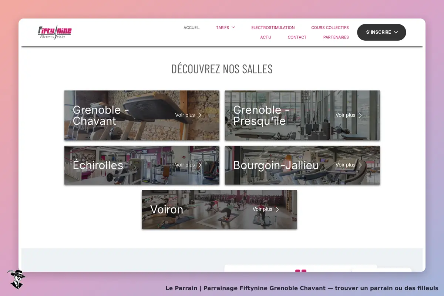444x296 pixels.
Task: Click the arrow beside Voiron Voir plus
Action: coord(277,209)
